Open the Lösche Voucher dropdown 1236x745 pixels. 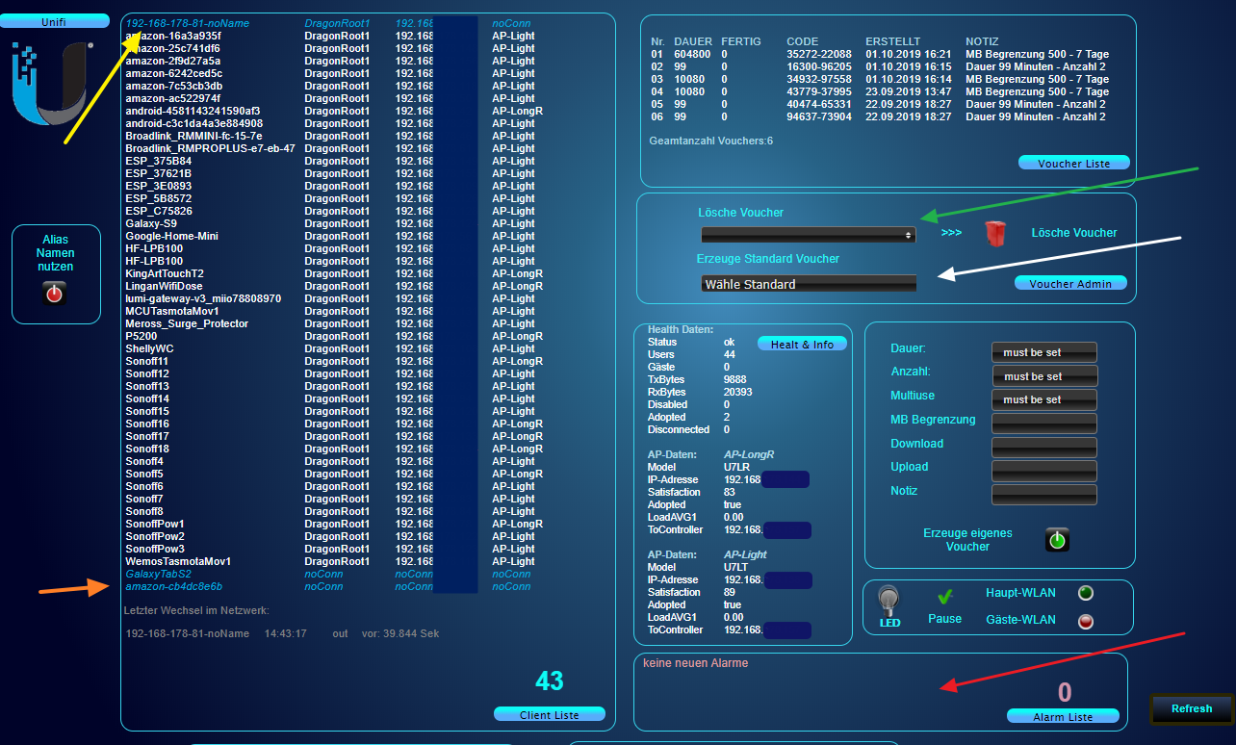click(x=809, y=234)
